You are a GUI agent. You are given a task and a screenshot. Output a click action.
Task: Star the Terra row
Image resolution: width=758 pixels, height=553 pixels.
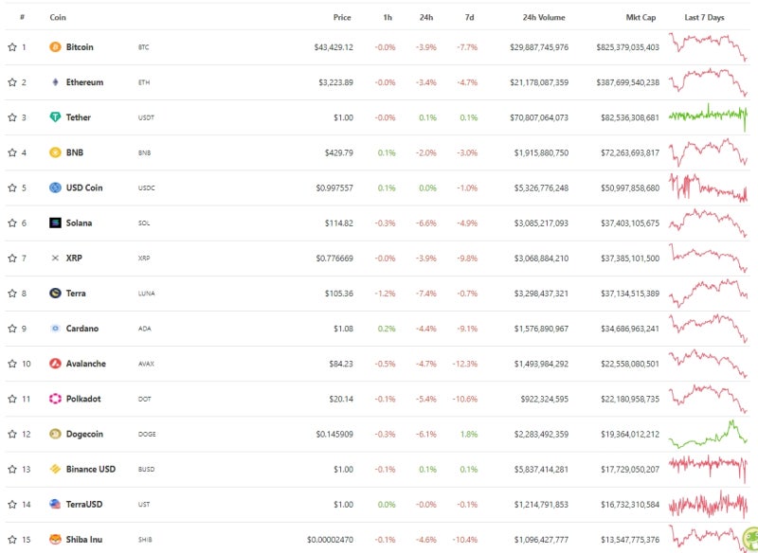point(12,294)
